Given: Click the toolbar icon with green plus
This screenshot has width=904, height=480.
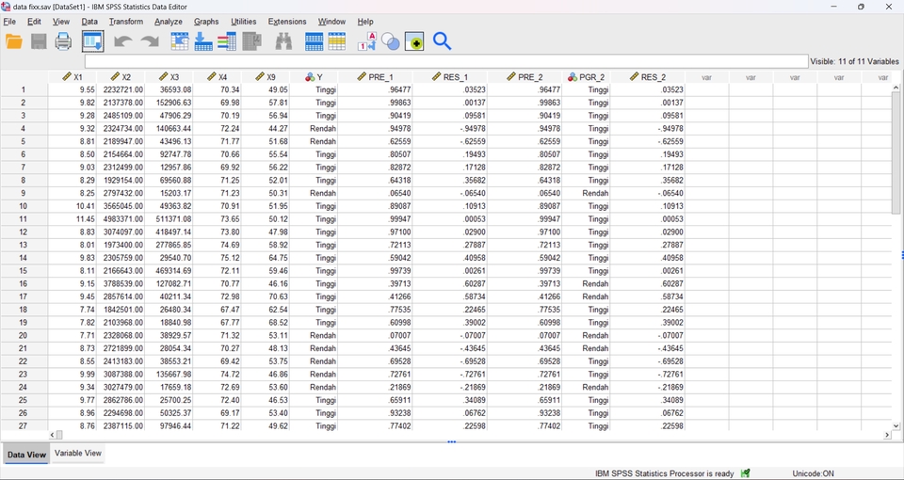Looking at the screenshot, I should coord(414,41).
